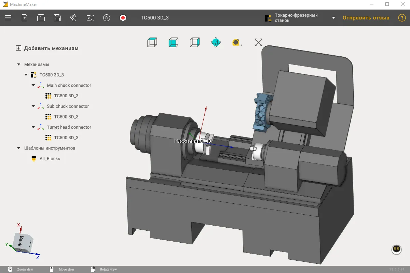Open the hamburger main menu
This screenshot has height=273, width=410.
(x=8, y=18)
